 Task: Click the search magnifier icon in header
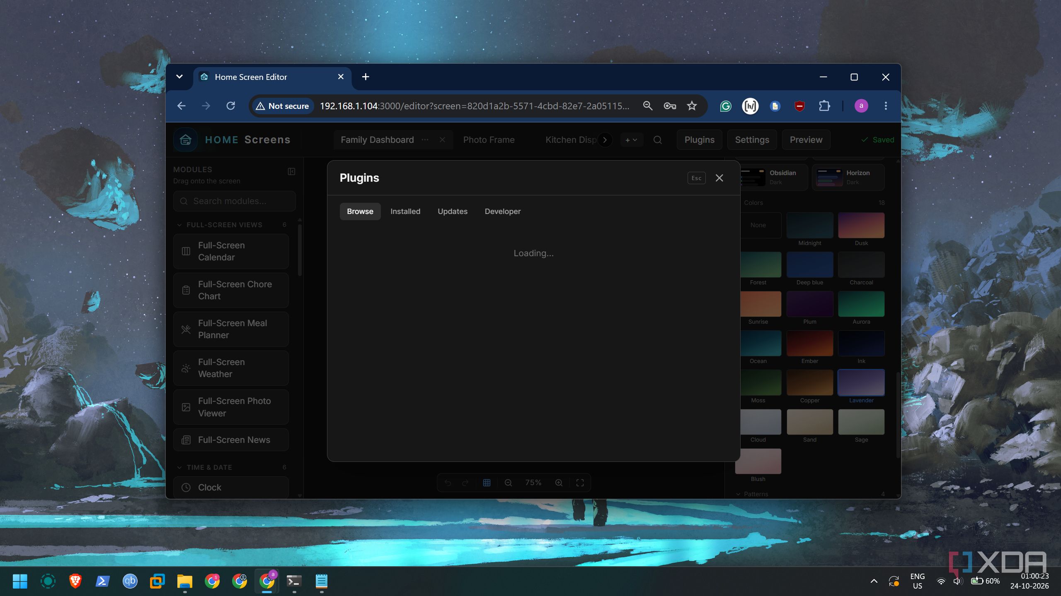tap(657, 140)
